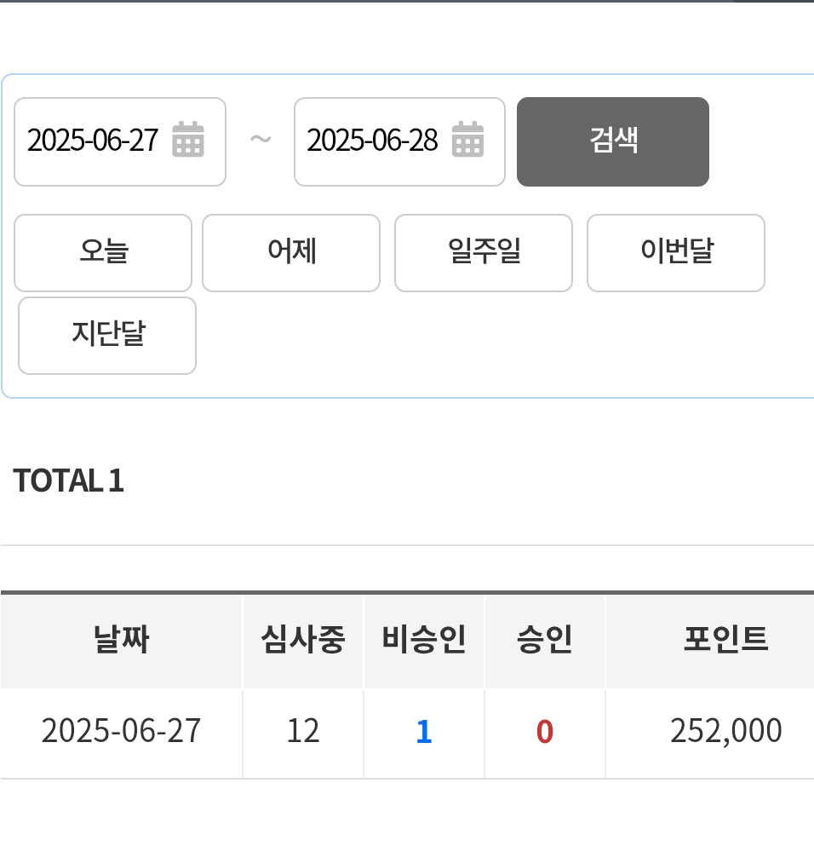The width and height of the screenshot is (814, 846).
Task: Click the 포인트 column header
Action: tap(725, 641)
